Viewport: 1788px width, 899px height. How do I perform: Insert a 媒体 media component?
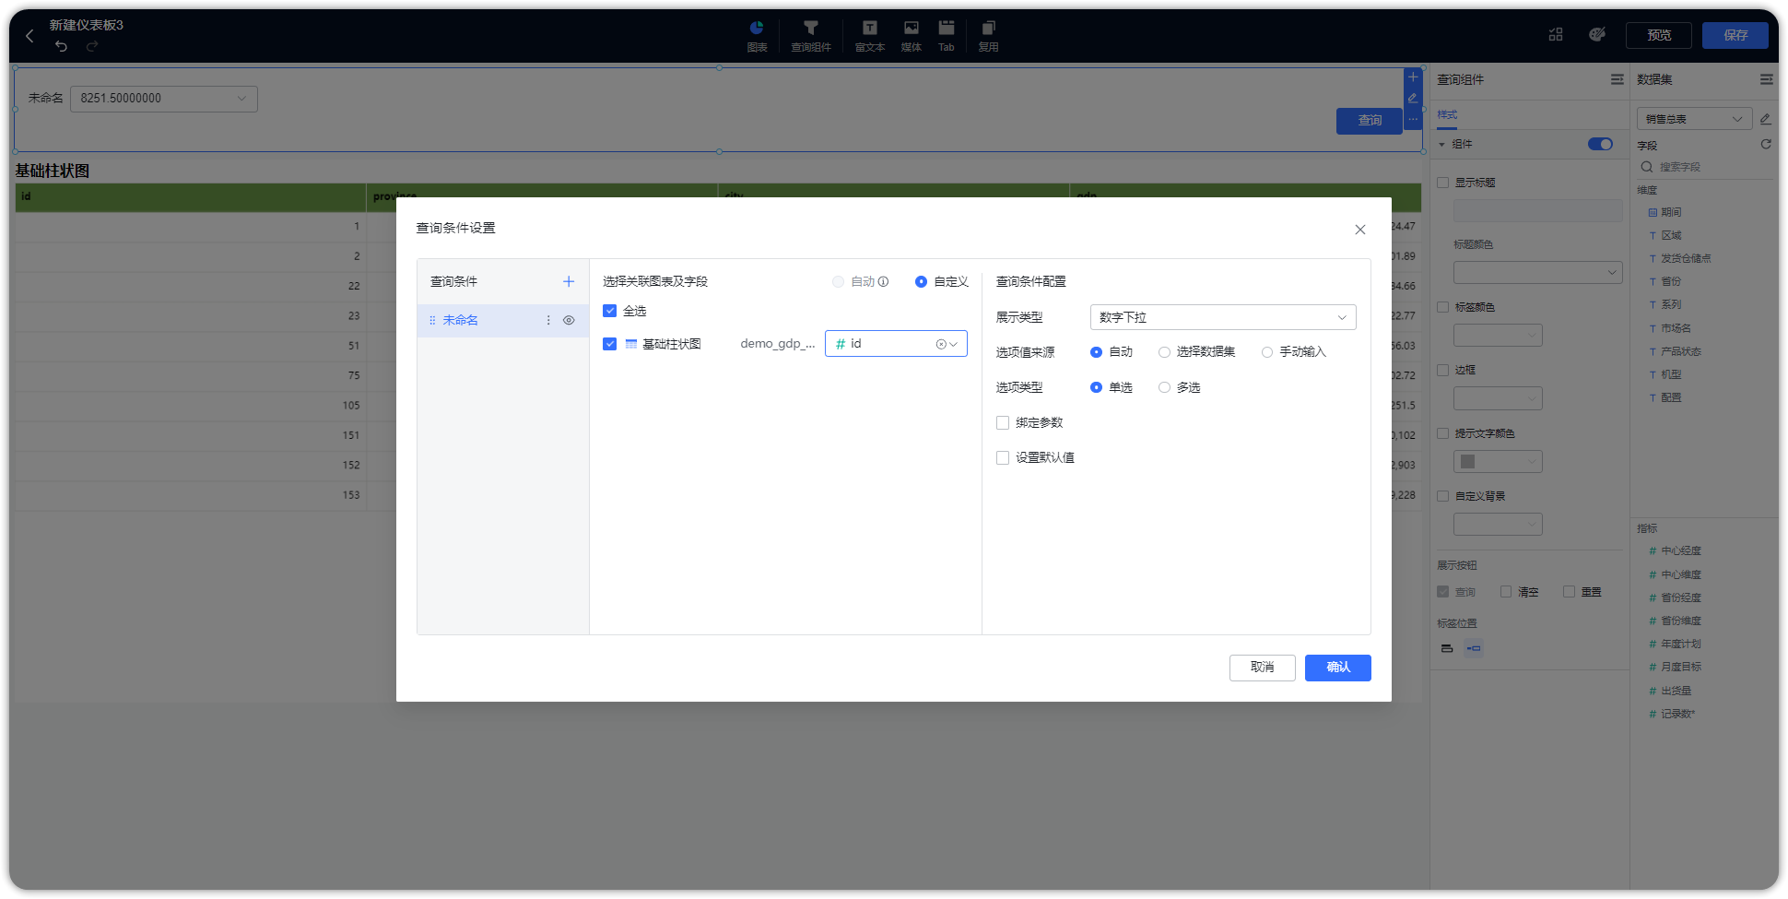pyautogui.click(x=911, y=36)
